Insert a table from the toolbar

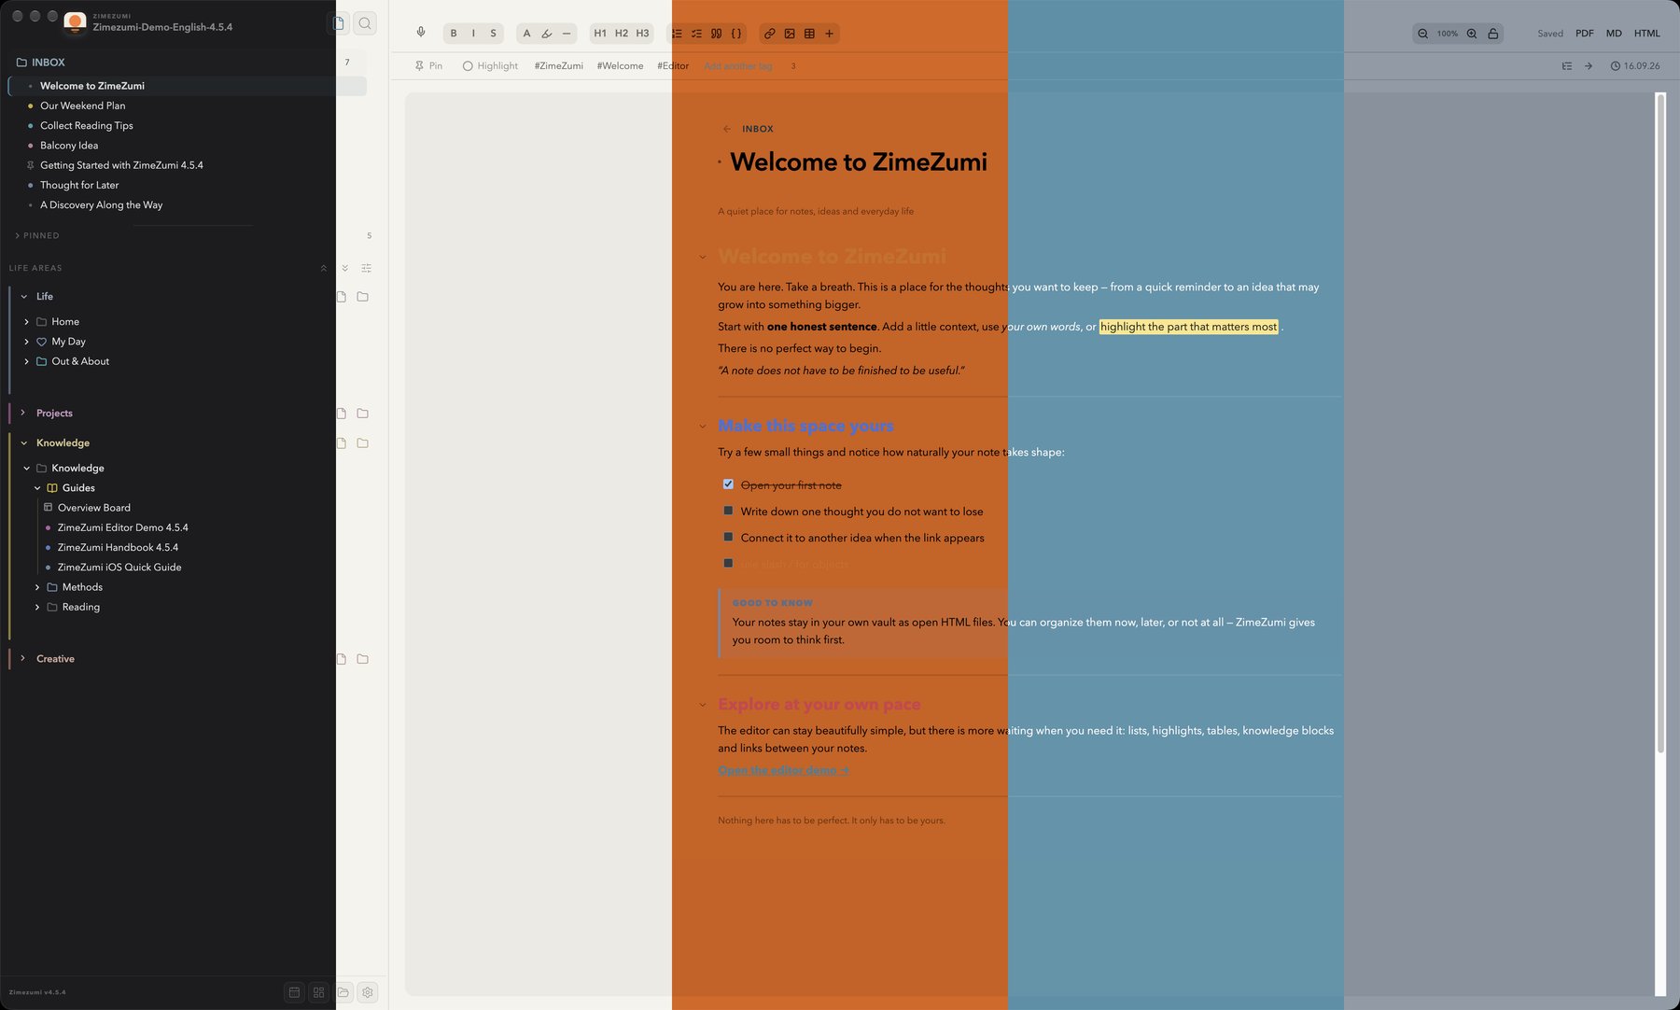pyautogui.click(x=809, y=34)
